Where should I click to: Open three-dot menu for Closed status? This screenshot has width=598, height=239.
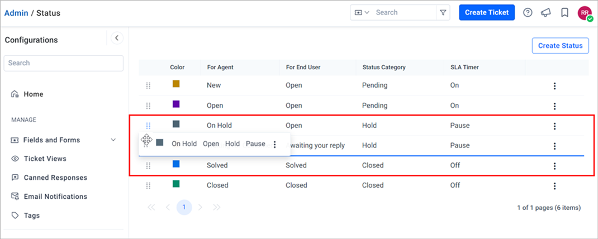554,185
